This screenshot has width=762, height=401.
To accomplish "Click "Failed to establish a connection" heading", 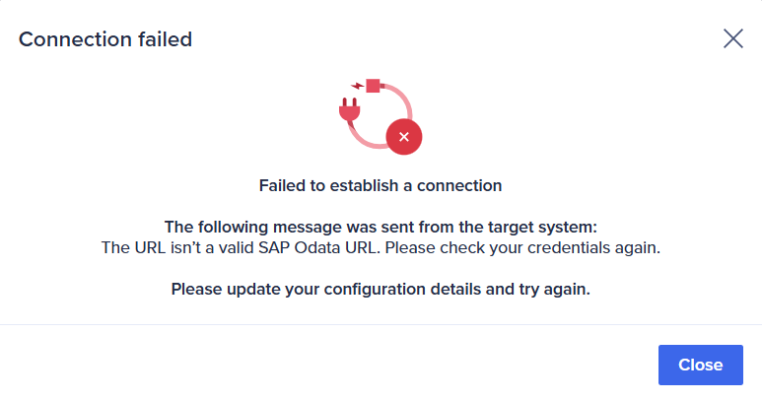I will 381,185.
